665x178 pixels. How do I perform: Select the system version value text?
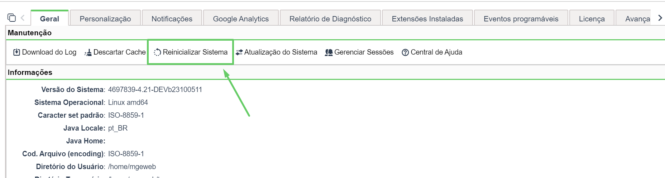coord(155,90)
